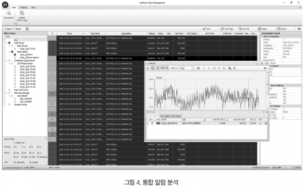Close the data analysis sub-panel

(267, 112)
